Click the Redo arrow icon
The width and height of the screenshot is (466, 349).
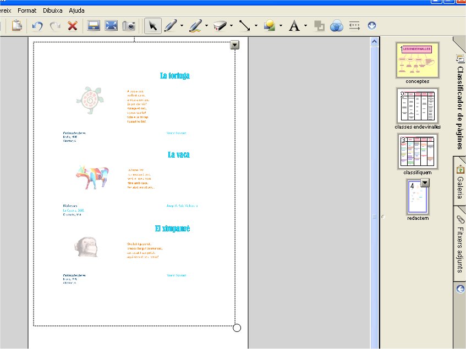point(55,26)
